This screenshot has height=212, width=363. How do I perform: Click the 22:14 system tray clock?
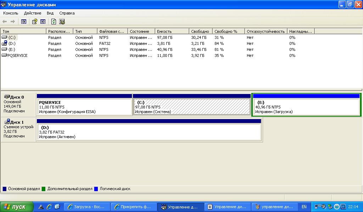click(353, 207)
